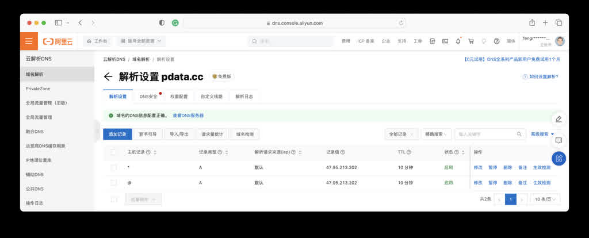Click the help question mark icon

click(496, 41)
